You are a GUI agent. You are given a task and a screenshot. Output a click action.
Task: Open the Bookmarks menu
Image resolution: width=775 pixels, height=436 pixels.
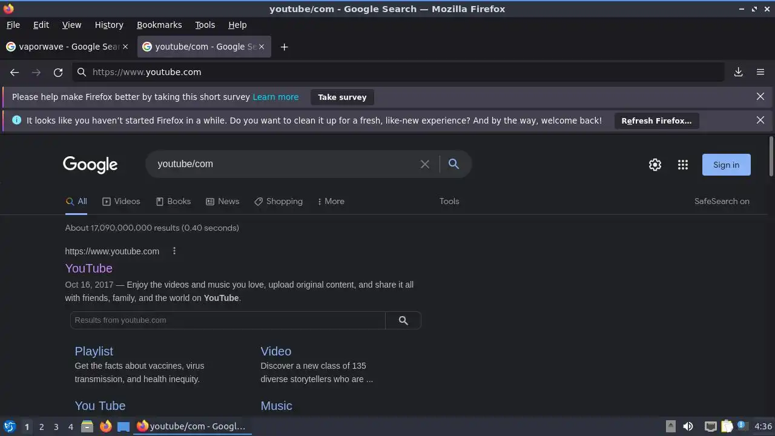159,25
